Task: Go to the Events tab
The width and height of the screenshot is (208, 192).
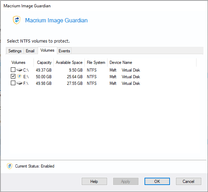Action: [x=64, y=51]
